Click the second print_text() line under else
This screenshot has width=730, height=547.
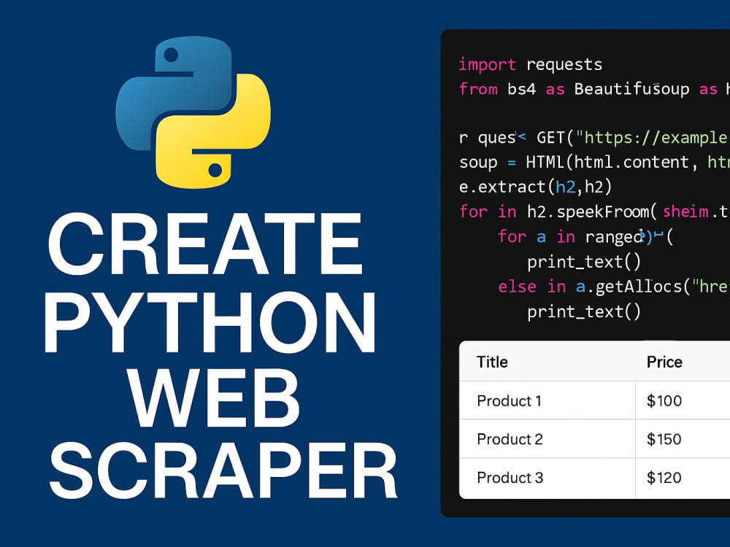click(584, 311)
